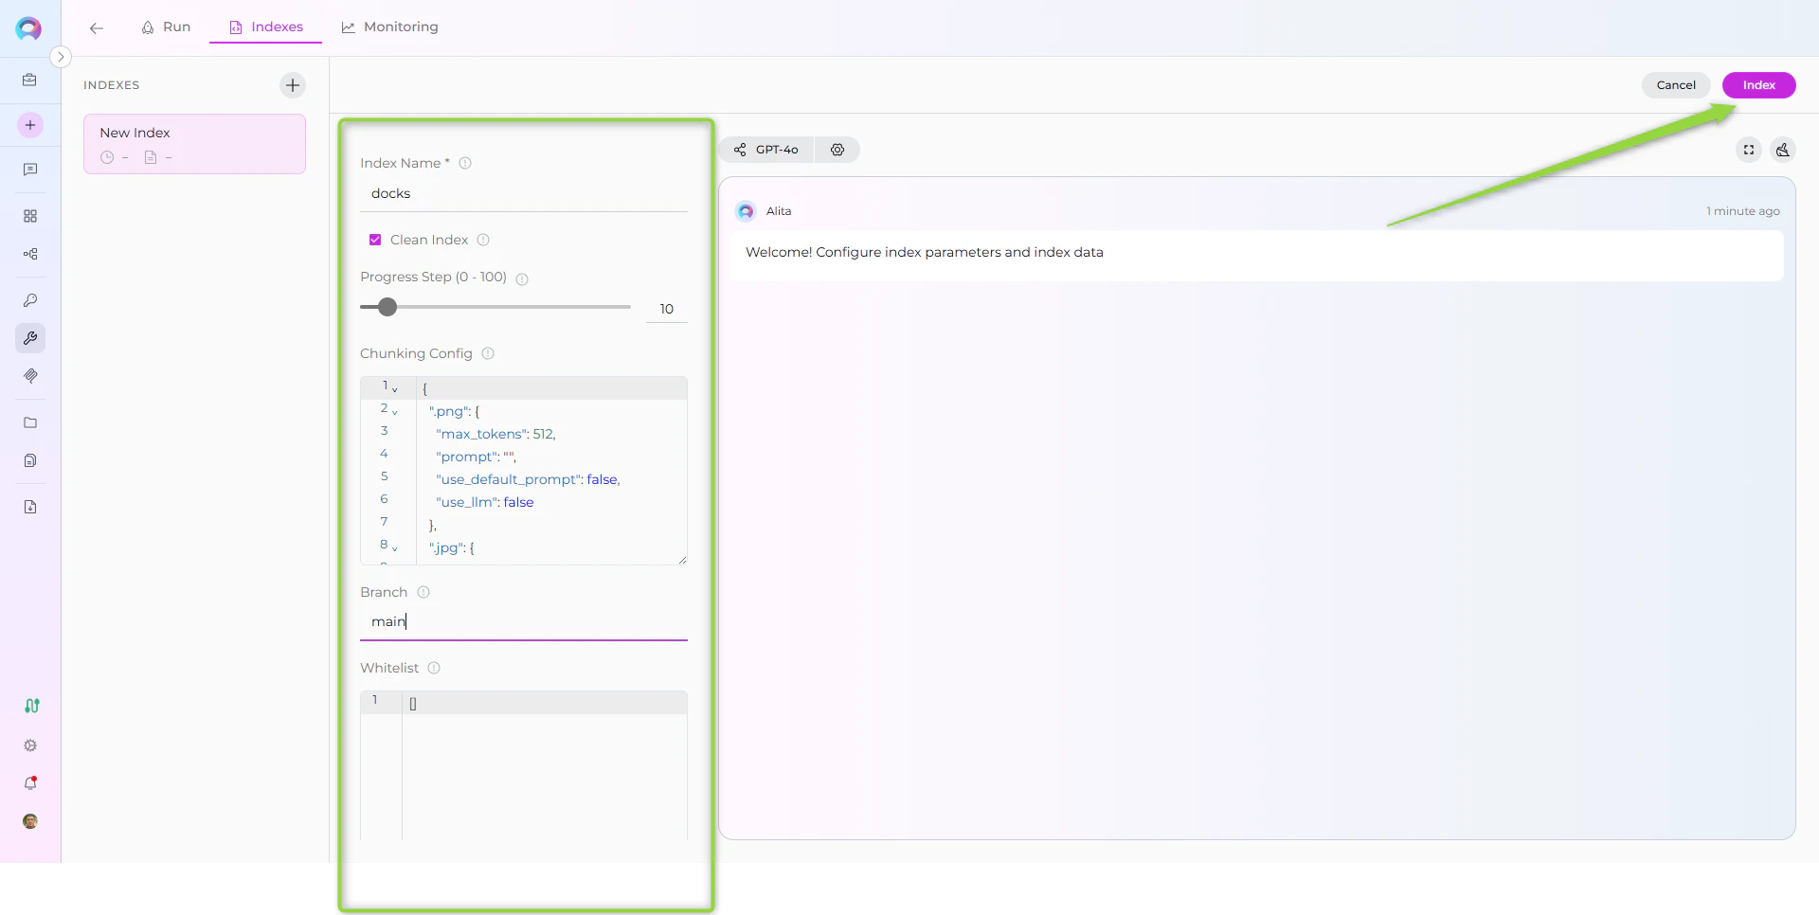Open the four-squares grid icon

(30, 216)
